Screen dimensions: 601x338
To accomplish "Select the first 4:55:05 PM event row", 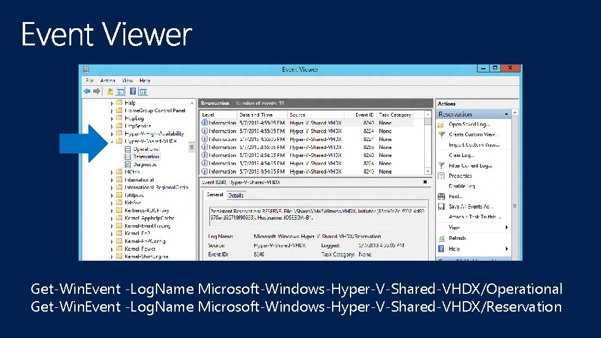I will pos(306,123).
